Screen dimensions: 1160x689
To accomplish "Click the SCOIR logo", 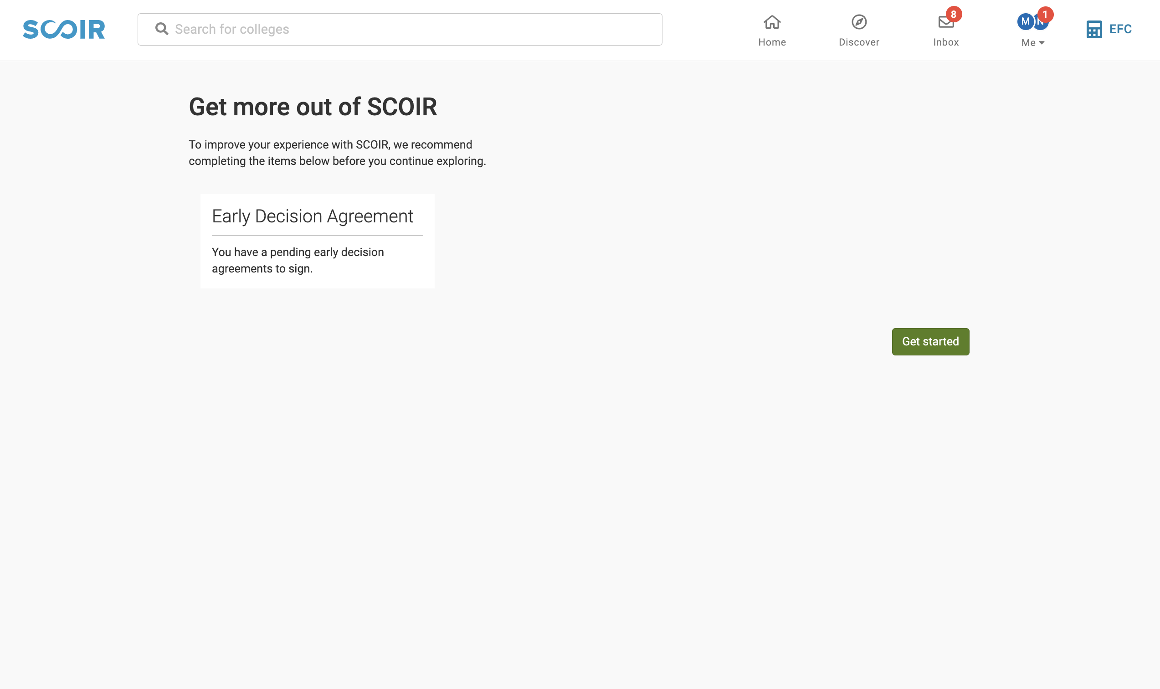I will click(64, 29).
